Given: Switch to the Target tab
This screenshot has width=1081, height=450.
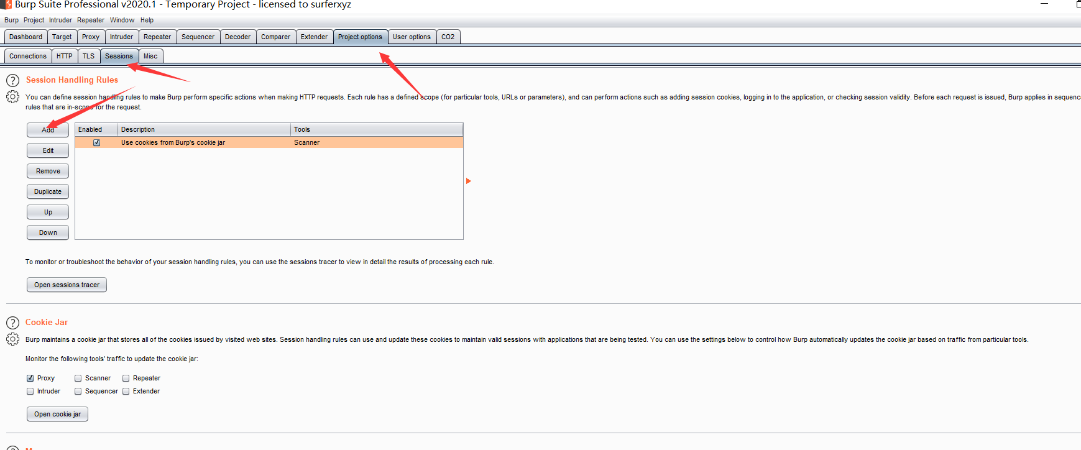Looking at the screenshot, I should tap(62, 37).
